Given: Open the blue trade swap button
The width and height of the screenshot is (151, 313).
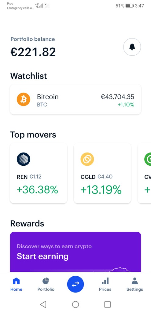Looking at the screenshot, I should point(75,284).
